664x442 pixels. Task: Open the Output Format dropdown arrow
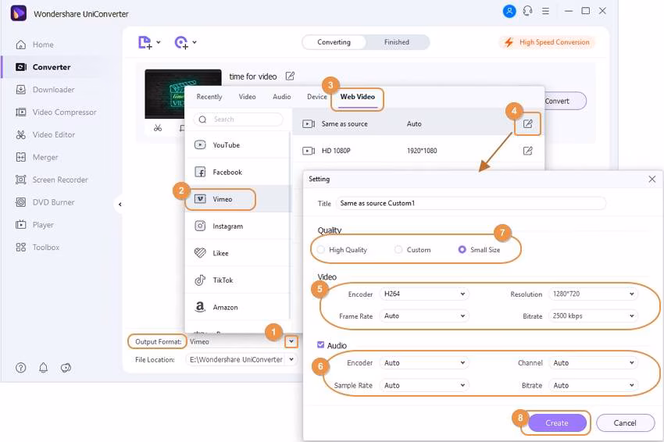[x=291, y=341]
